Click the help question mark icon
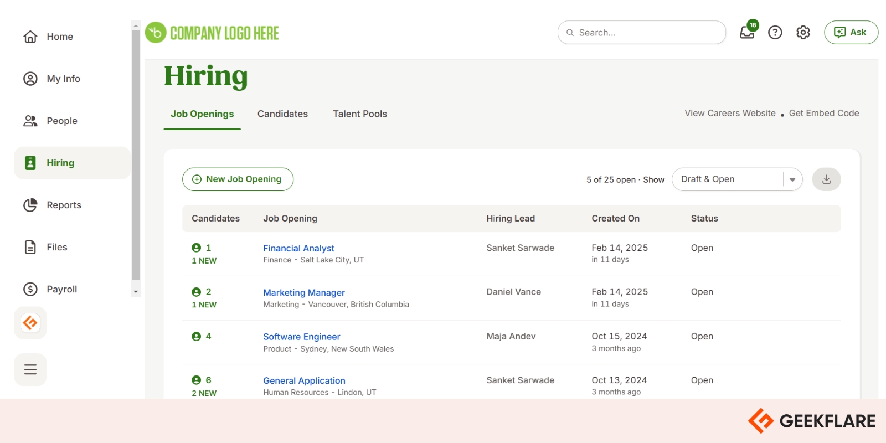Image resolution: width=886 pixels, height=443 pixels. click(x=775, y=33)
